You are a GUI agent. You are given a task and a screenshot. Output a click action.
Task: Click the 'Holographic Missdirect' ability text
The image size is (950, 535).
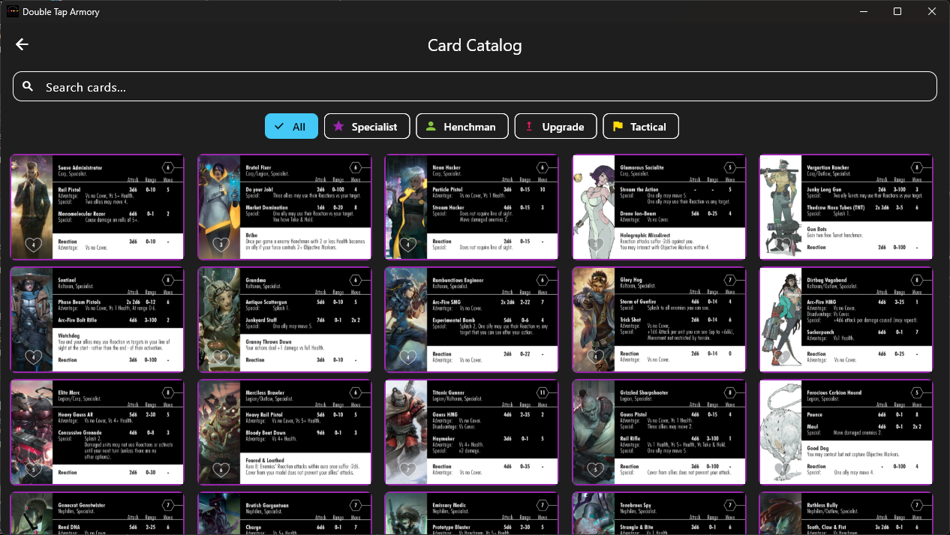647,236
